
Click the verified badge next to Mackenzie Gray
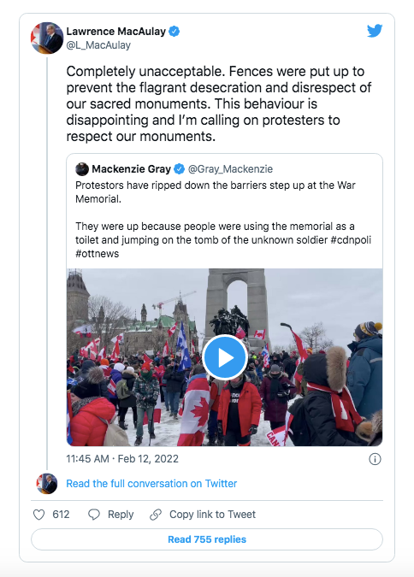pos(179,169)
